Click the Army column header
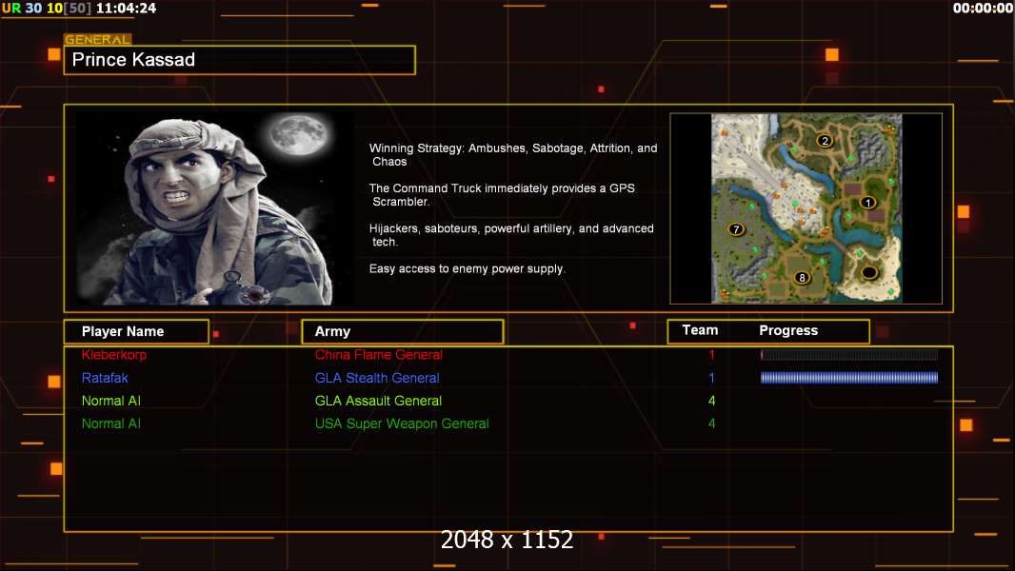The image size is (1015, 571). click(x=403, y=331)
